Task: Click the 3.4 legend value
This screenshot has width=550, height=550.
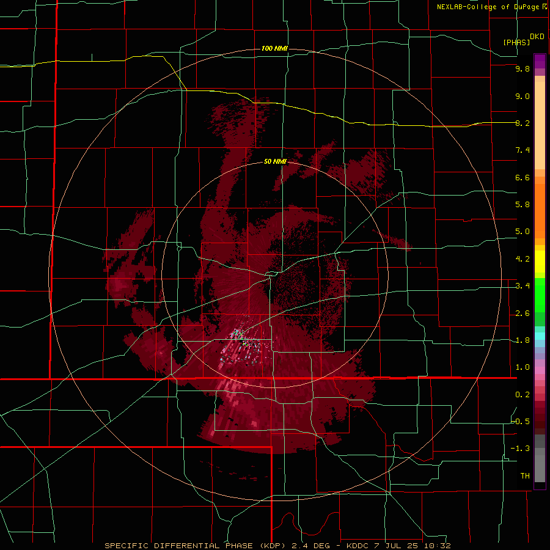Action: [x=522, y=286]
